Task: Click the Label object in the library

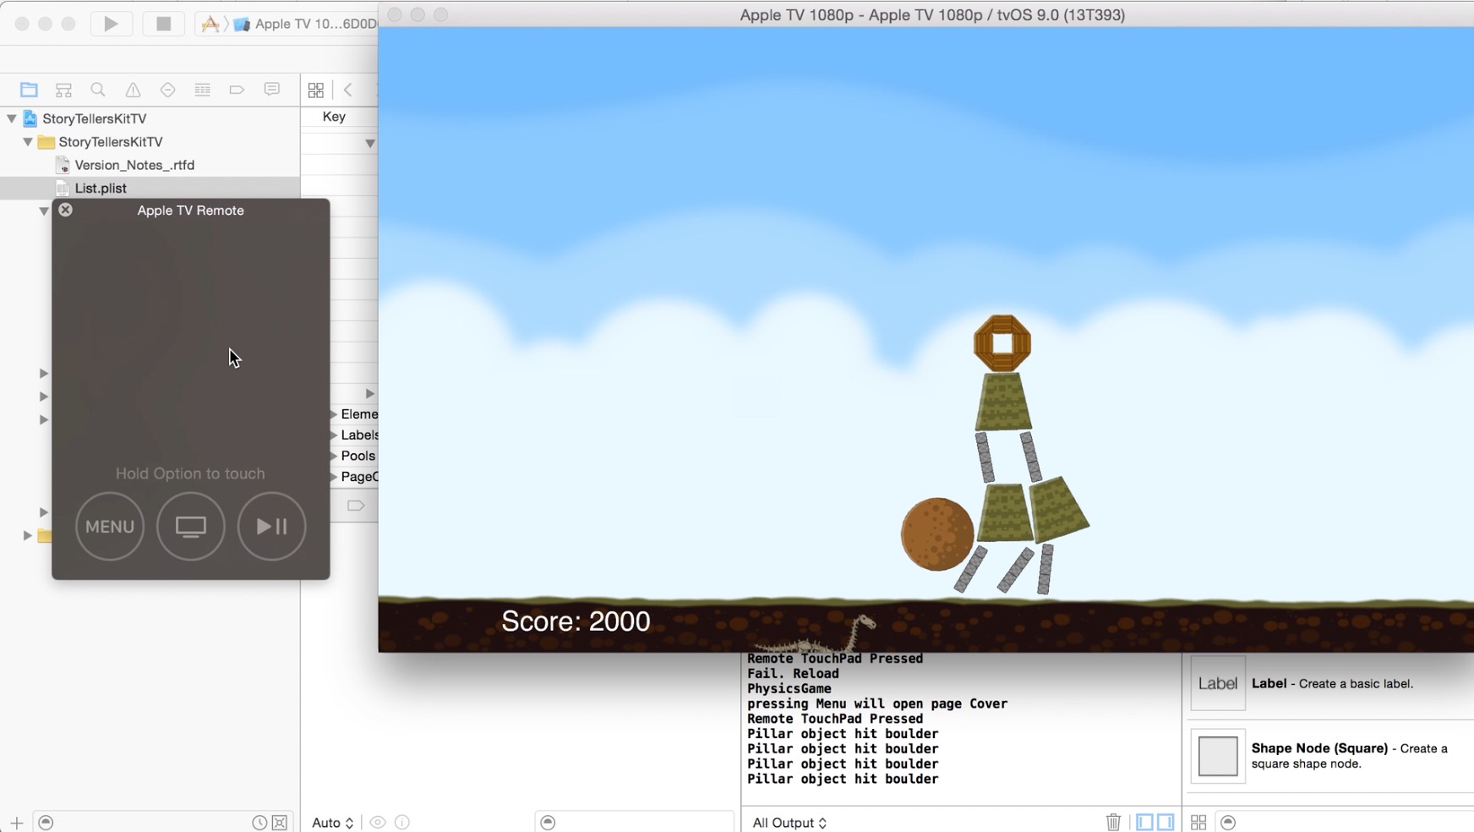Action: click(x=1218, y=683)
